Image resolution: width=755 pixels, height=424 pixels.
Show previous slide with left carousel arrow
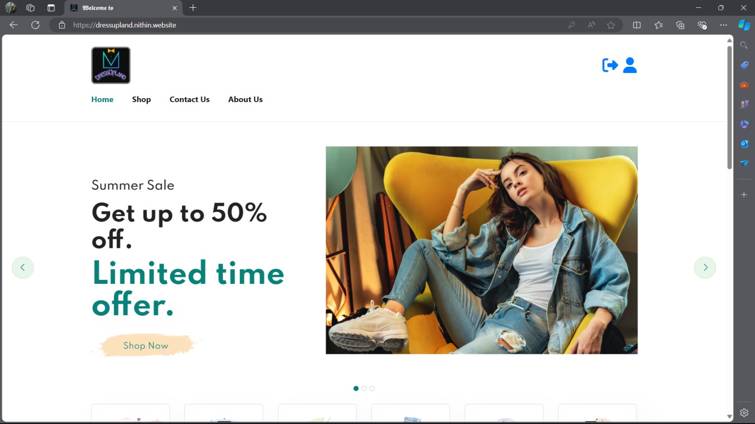(22, 268)
